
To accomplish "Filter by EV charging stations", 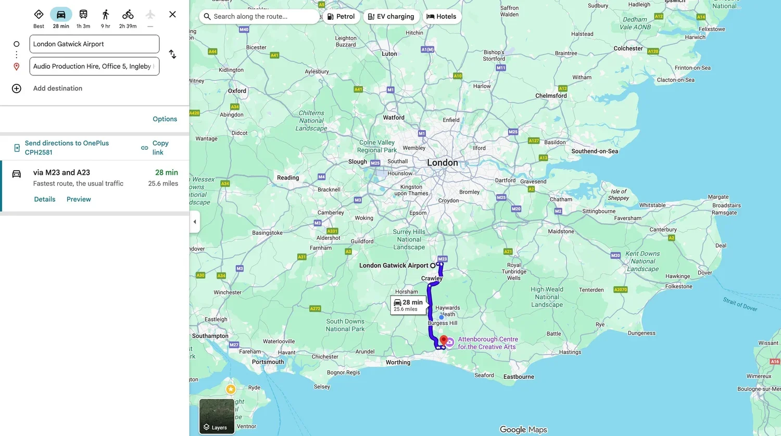I will 391,17.
